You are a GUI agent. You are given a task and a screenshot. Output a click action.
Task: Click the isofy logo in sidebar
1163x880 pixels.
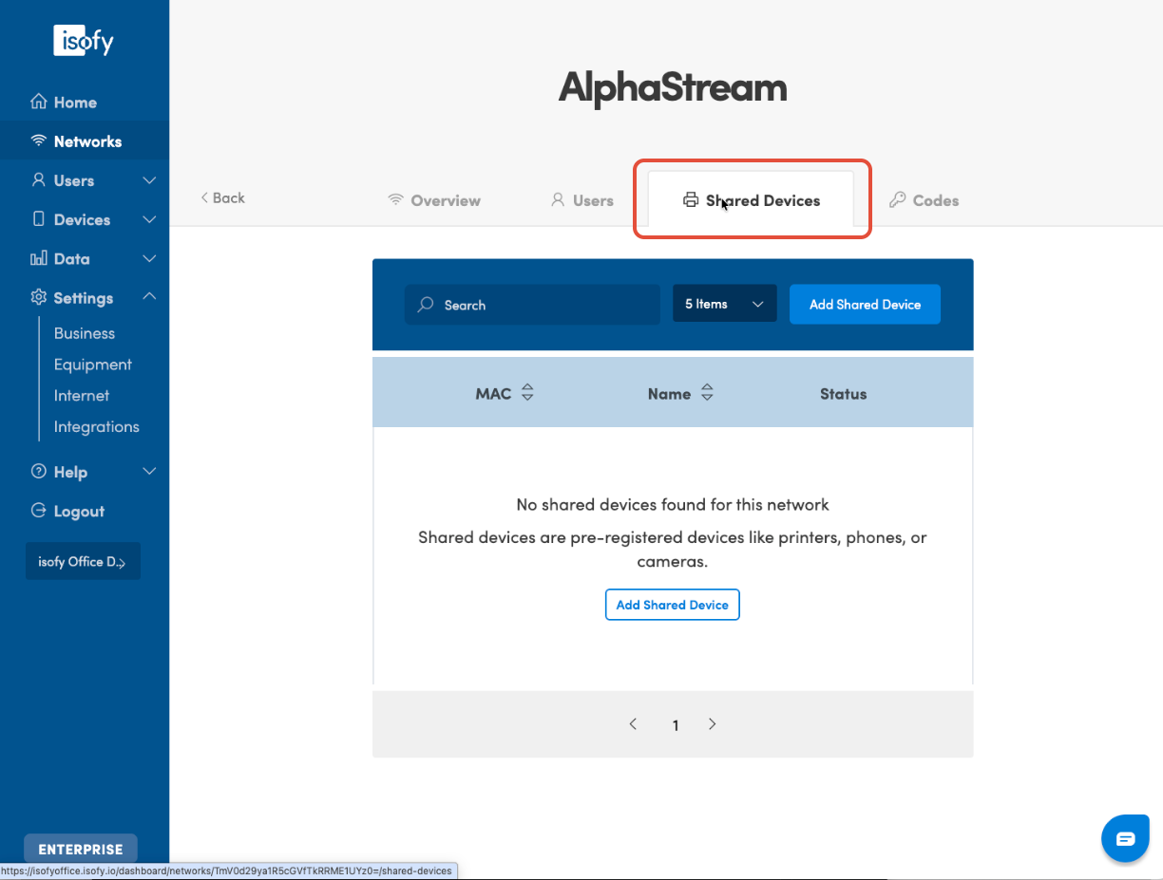tap(84, 40)
